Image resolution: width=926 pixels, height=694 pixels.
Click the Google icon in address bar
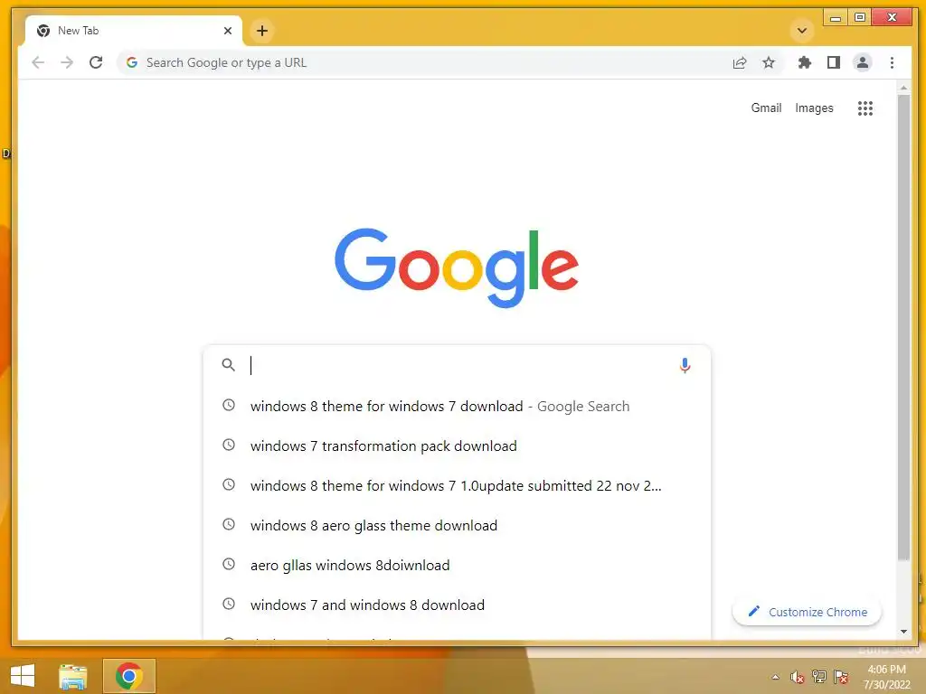[132, 62]
